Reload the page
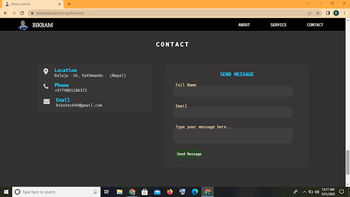Viewport: 350px width, 197px height. point(22,13)
